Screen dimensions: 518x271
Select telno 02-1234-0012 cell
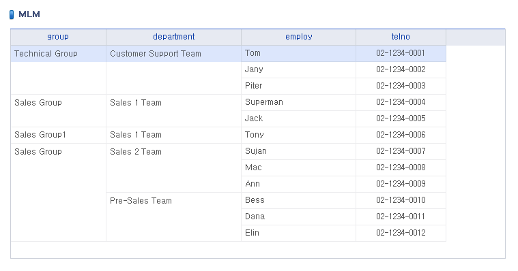coord(401,233)
